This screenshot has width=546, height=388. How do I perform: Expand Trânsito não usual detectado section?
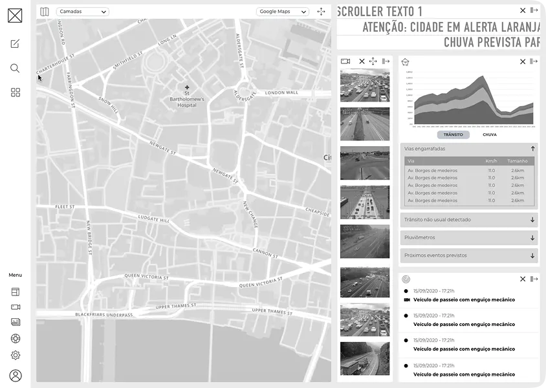(x=469, y=220)
